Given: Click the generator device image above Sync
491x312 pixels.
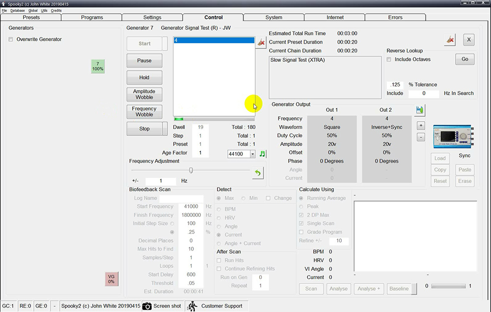Looking at the screenshot, I should 449,136.
